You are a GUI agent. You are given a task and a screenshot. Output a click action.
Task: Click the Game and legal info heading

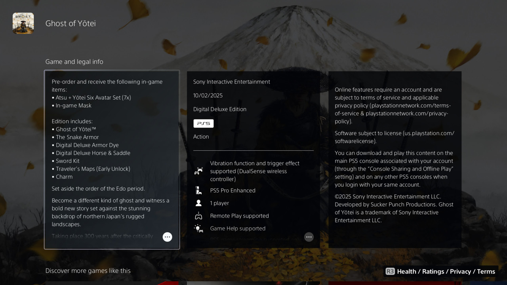(74, 62)
